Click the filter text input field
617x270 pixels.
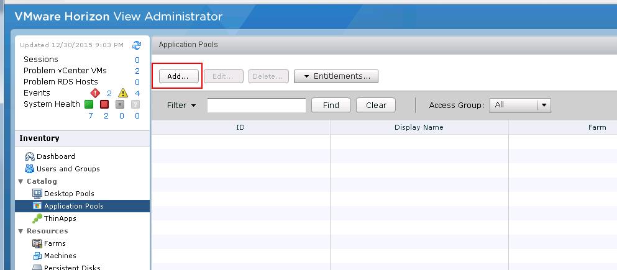[x=256, y=106]
